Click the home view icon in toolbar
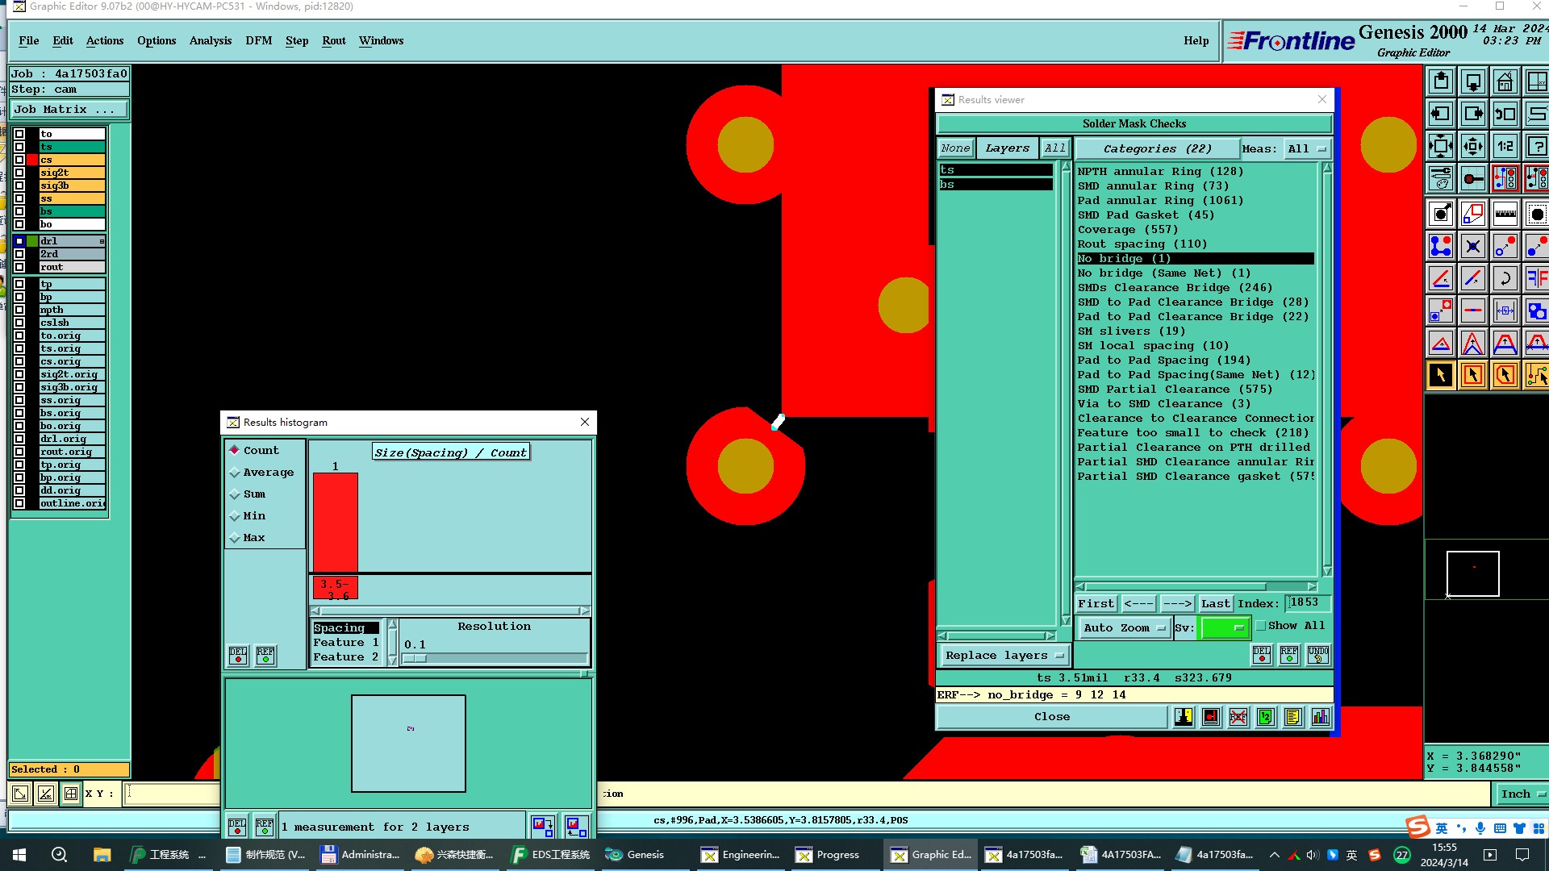The width and height of the screenshot is (1549, 871). (1505, 82)
